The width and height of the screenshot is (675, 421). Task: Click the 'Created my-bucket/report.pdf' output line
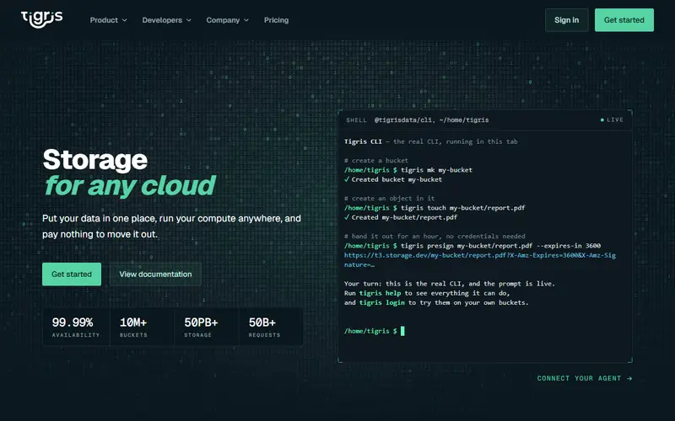(400, 217)
